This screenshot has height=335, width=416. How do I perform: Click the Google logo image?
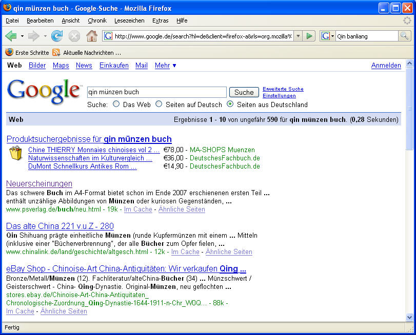click(44, 92)
